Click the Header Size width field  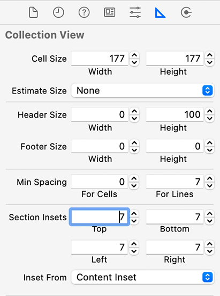tap(100, 114)
